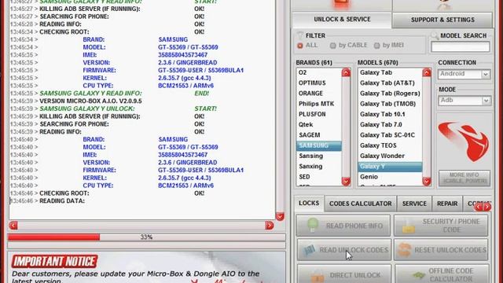Click log horizontal scroll right arrow
The width and height of the screenshot is (503, 283).
(270, 226)
